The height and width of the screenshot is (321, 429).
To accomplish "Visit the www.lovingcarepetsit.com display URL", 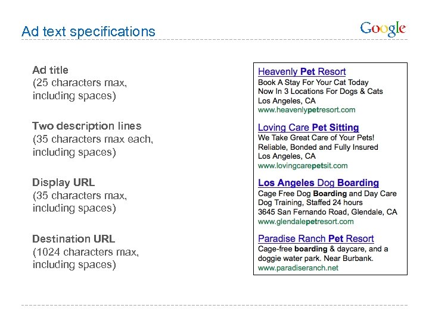I will pos(303,166).
